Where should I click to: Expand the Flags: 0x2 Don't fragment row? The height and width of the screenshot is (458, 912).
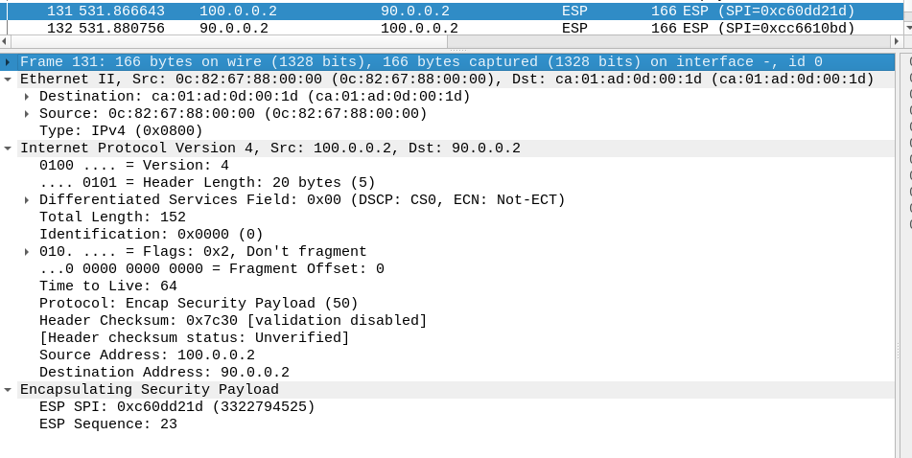click(27, 252)
